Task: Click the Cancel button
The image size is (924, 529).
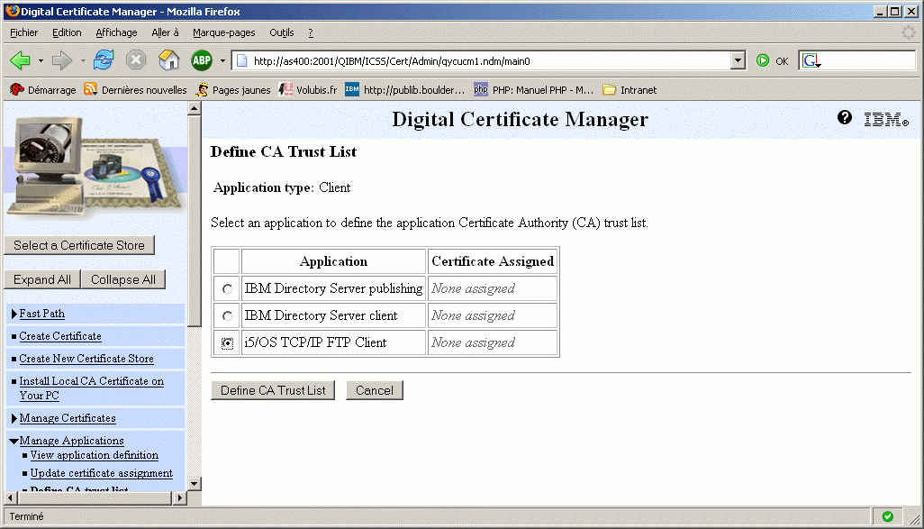Action: click(375, 390)
